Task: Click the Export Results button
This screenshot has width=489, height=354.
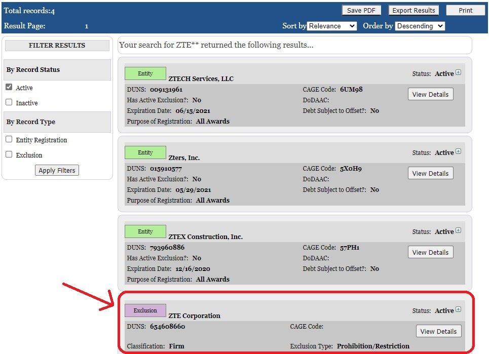Action: (413, 10)
